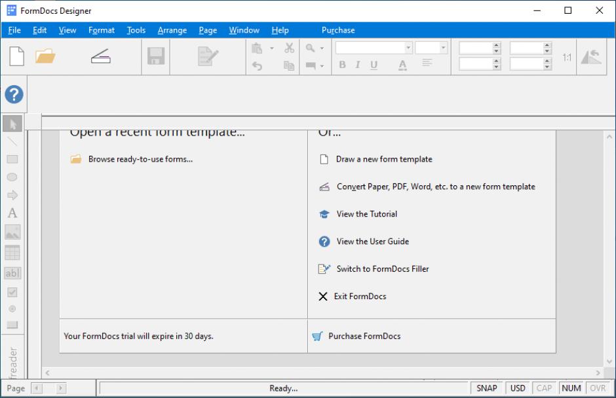Click Draw a new form template
This screenshot has width=616, height=398.
[384, 159]
